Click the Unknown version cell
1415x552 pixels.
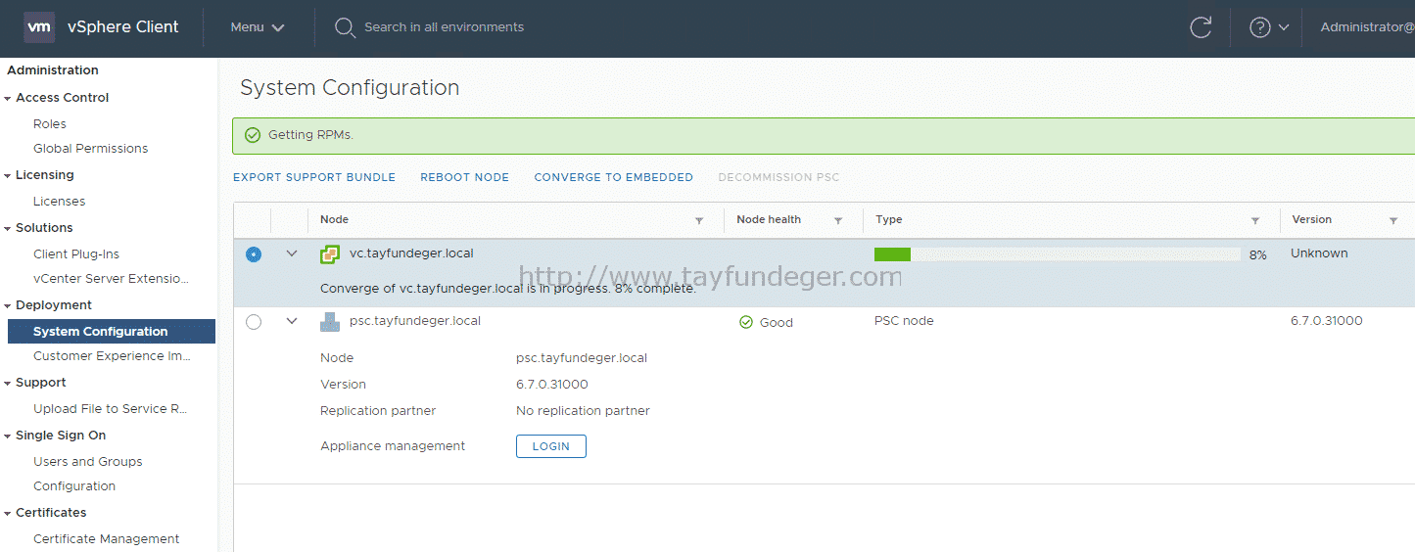click(x=1319, y=253)
